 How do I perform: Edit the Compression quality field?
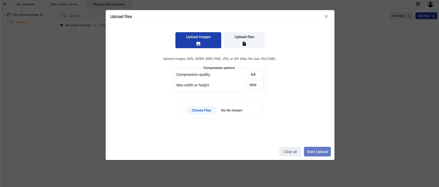[x=256, y=75]
